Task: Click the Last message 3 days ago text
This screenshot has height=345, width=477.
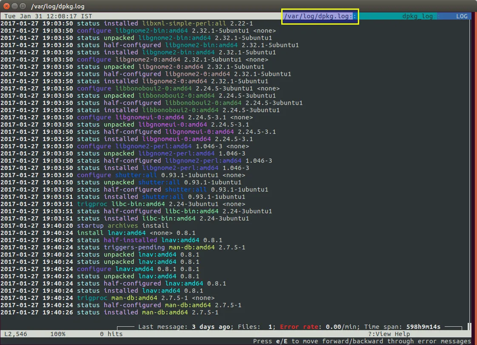Action: click(x=186, y=327)
